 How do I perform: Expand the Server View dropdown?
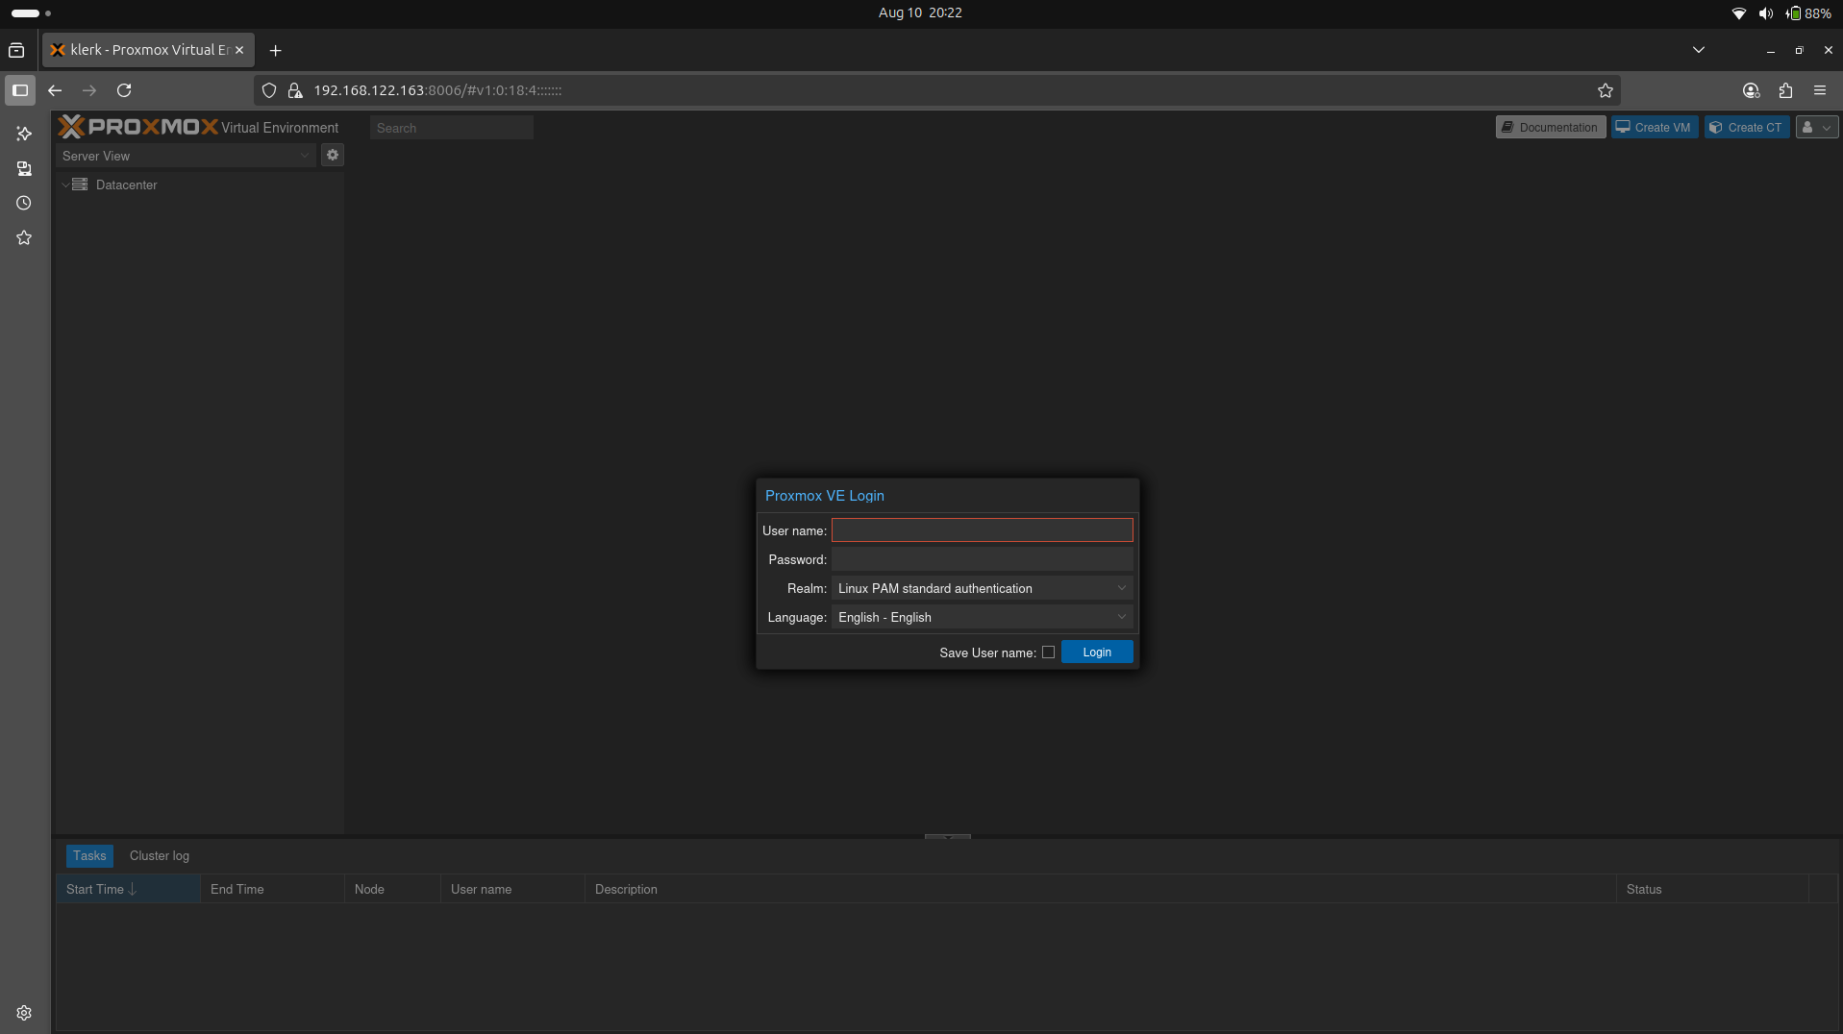304,155
